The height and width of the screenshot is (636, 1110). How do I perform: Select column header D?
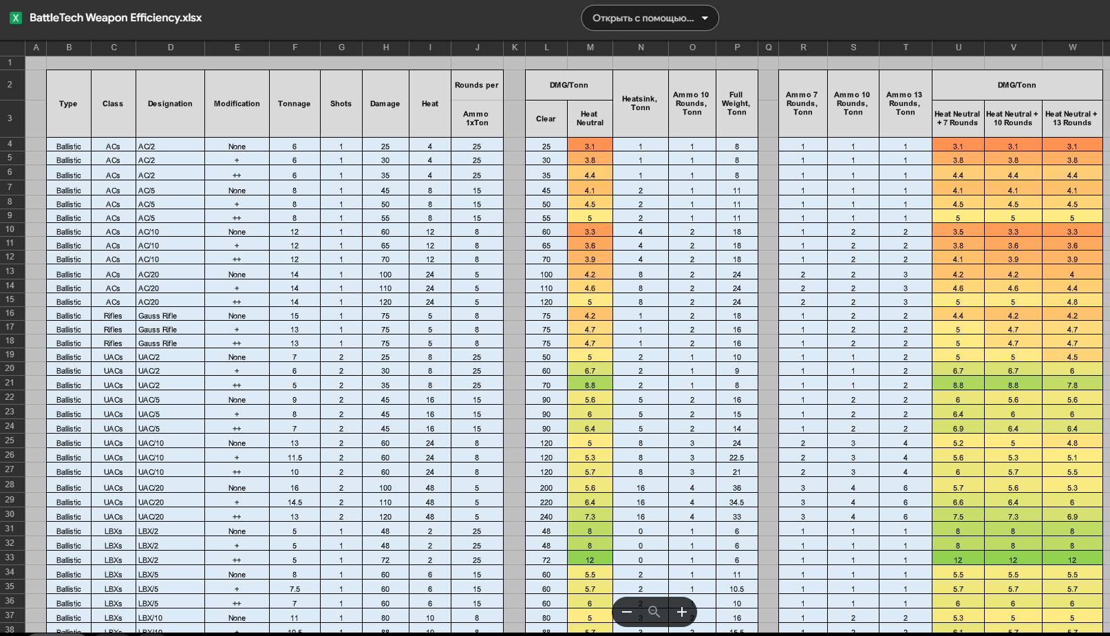pos(170,47)
